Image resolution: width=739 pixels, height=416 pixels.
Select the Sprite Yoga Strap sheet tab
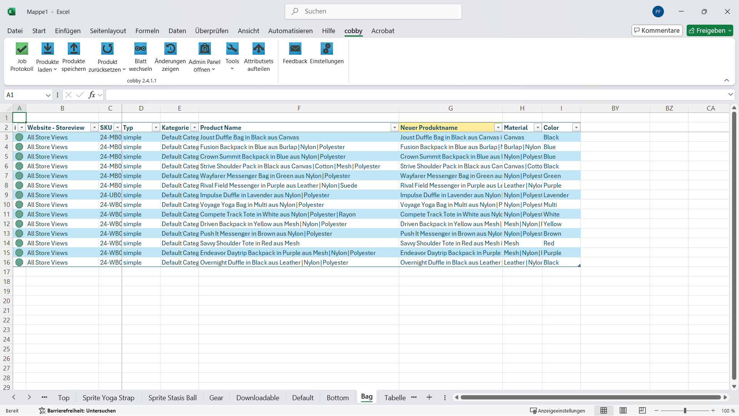click(x=108, y=398)
